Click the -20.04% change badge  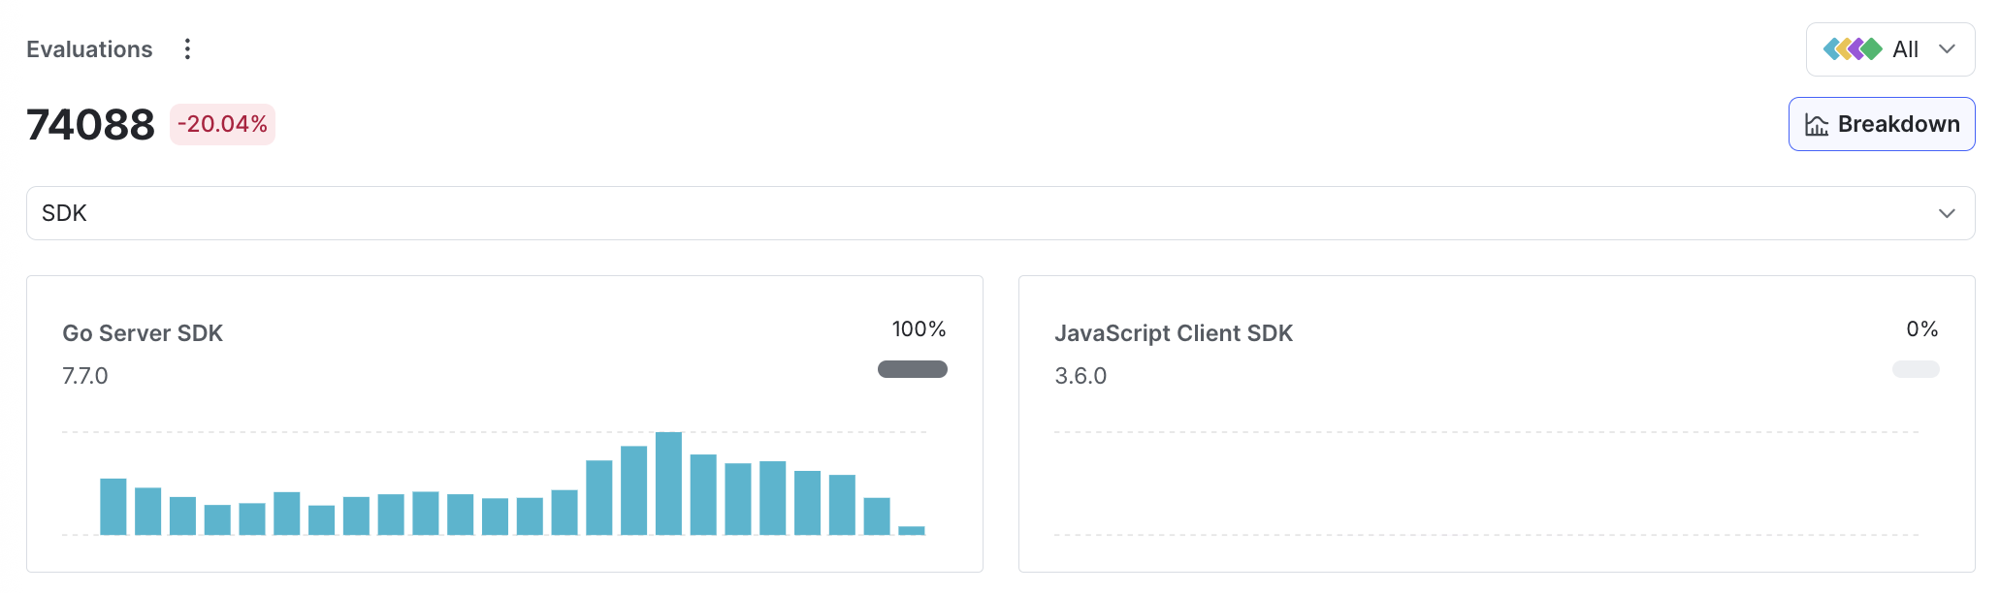coord(222,125)
